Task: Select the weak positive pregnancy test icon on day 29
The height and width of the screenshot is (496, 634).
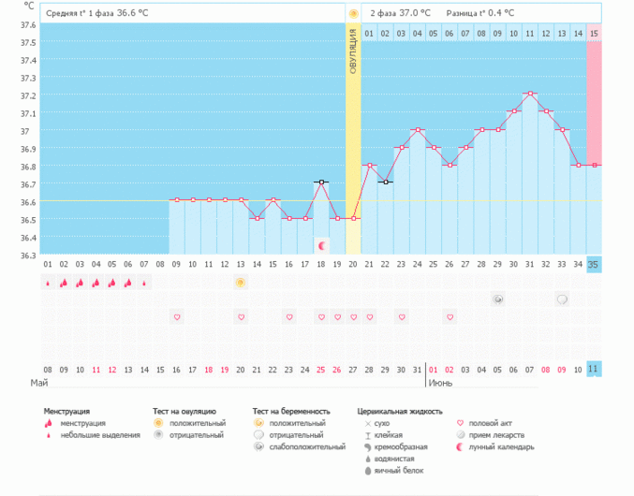Action: [x=498, y=299]
